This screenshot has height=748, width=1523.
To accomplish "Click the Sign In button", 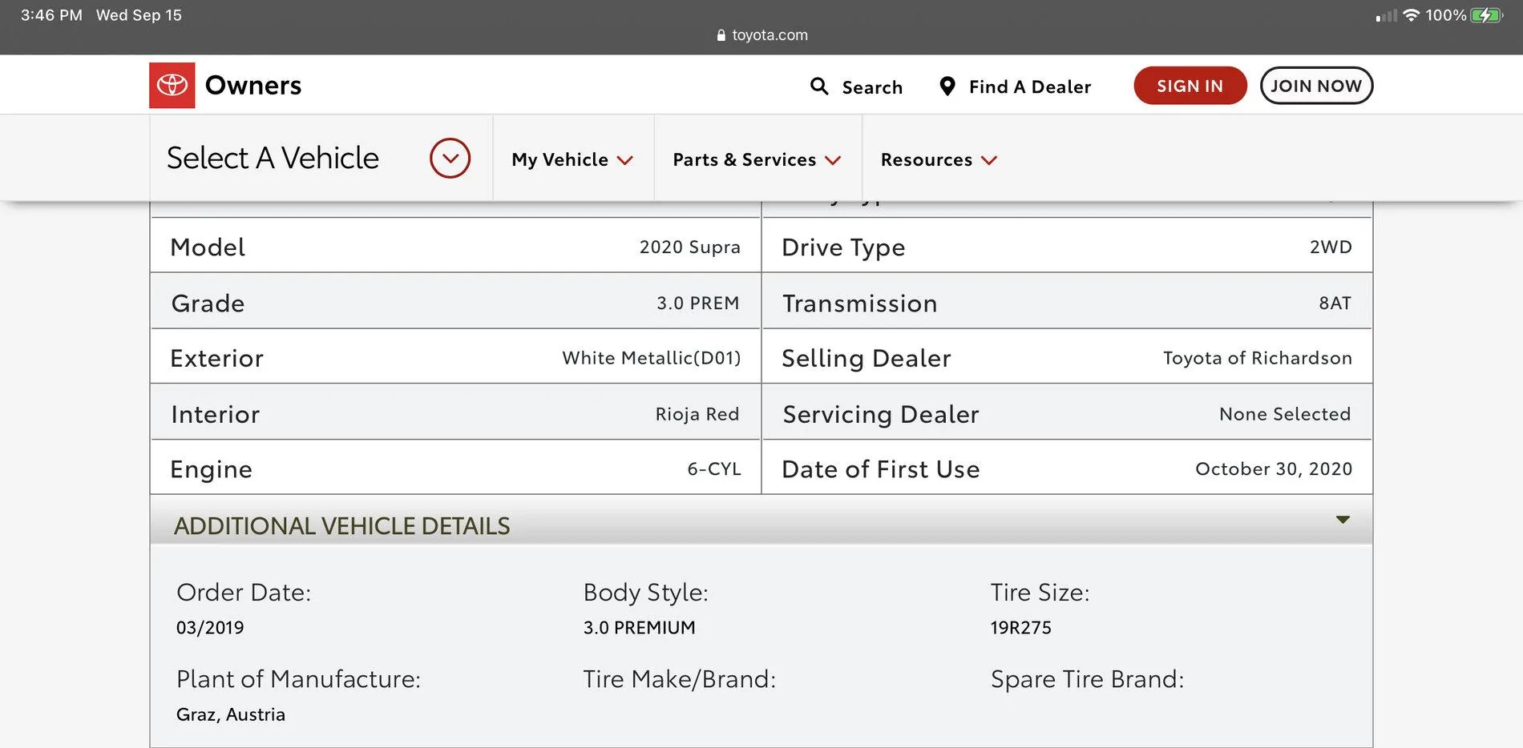I will (x=1190, y=86).
